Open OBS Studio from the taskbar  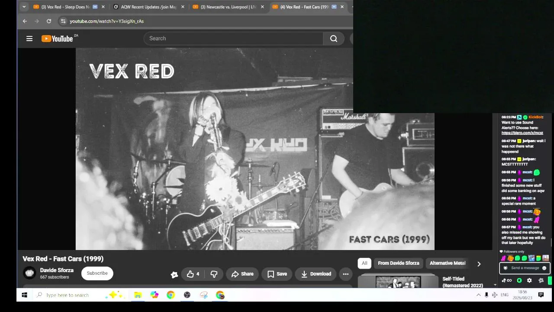(187, 295)
